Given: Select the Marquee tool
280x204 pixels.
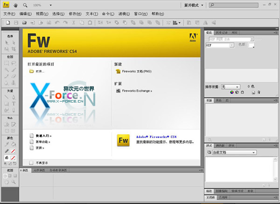Looking at the screenshot, I should pos(7,63).
